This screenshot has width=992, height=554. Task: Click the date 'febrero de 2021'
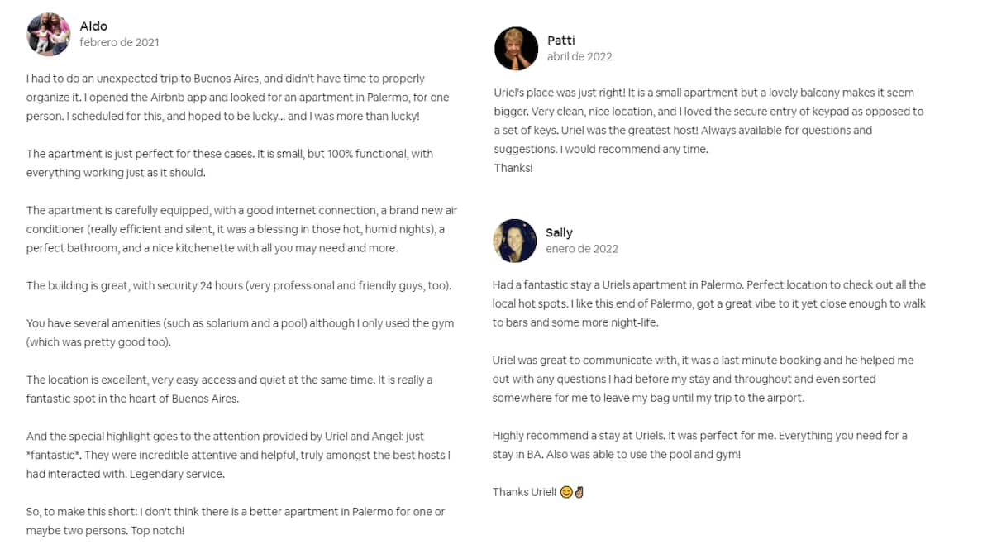(119, 42)
